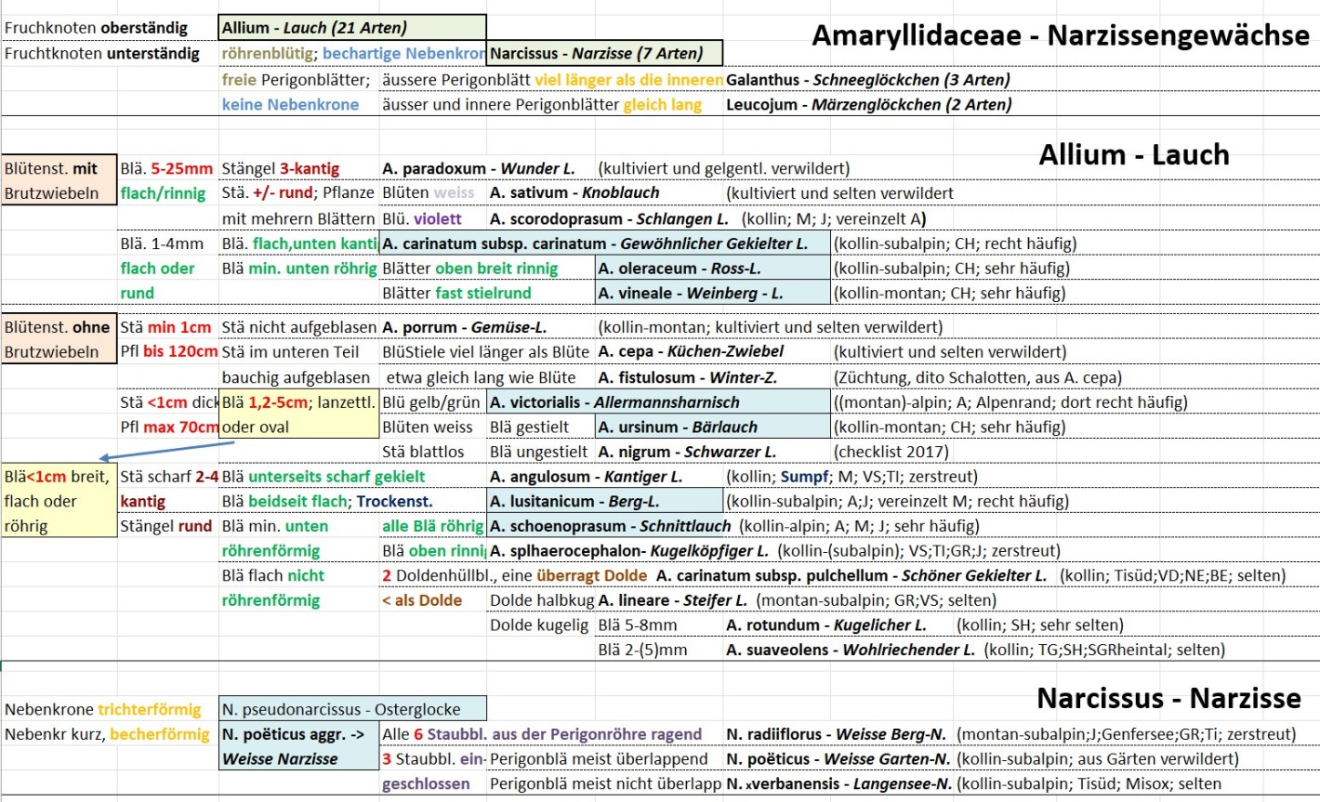Select 'A. ursinum - Bärlauch' cell
The image size is (1320, 802).
713,427
